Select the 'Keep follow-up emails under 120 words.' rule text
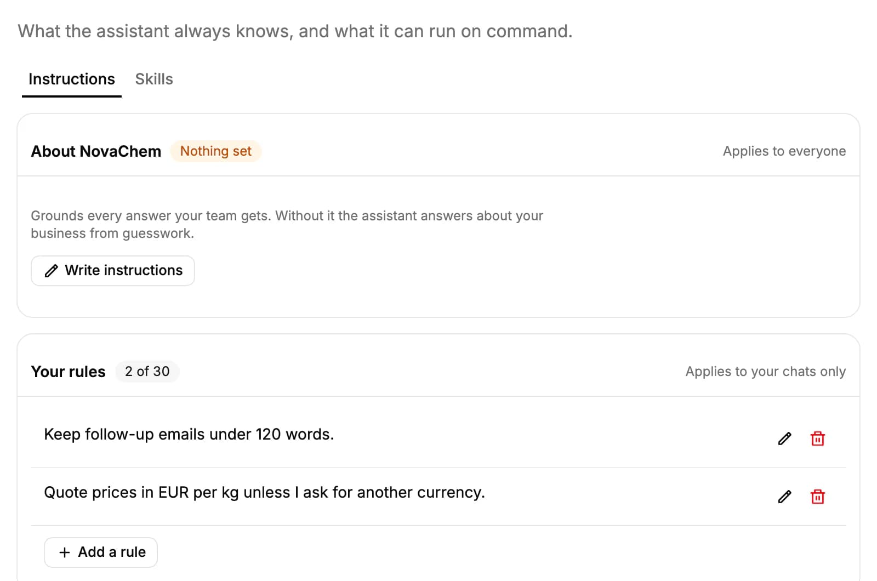Image resolution: width=877 pixels, height=581 pixels. 189,434
